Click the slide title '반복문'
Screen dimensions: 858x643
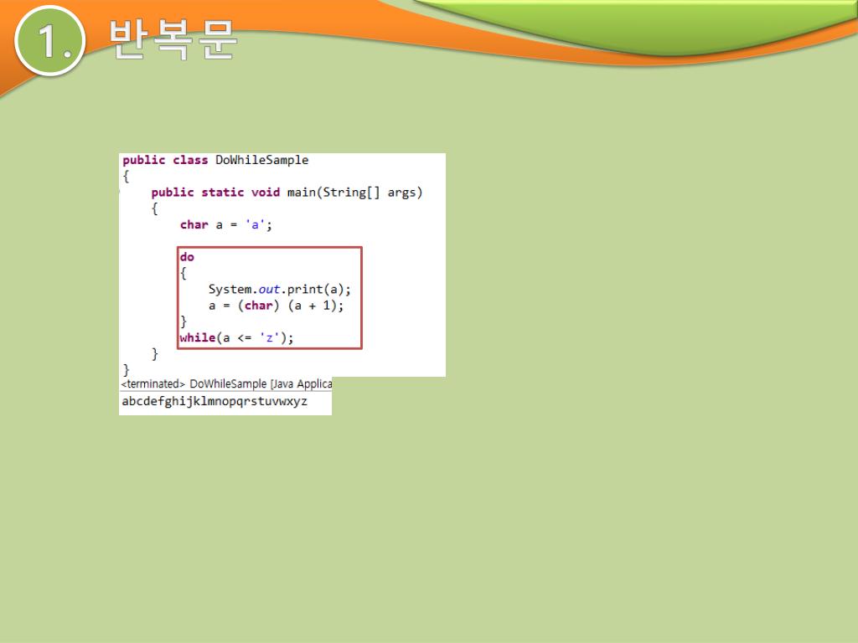tap(173, 39)
